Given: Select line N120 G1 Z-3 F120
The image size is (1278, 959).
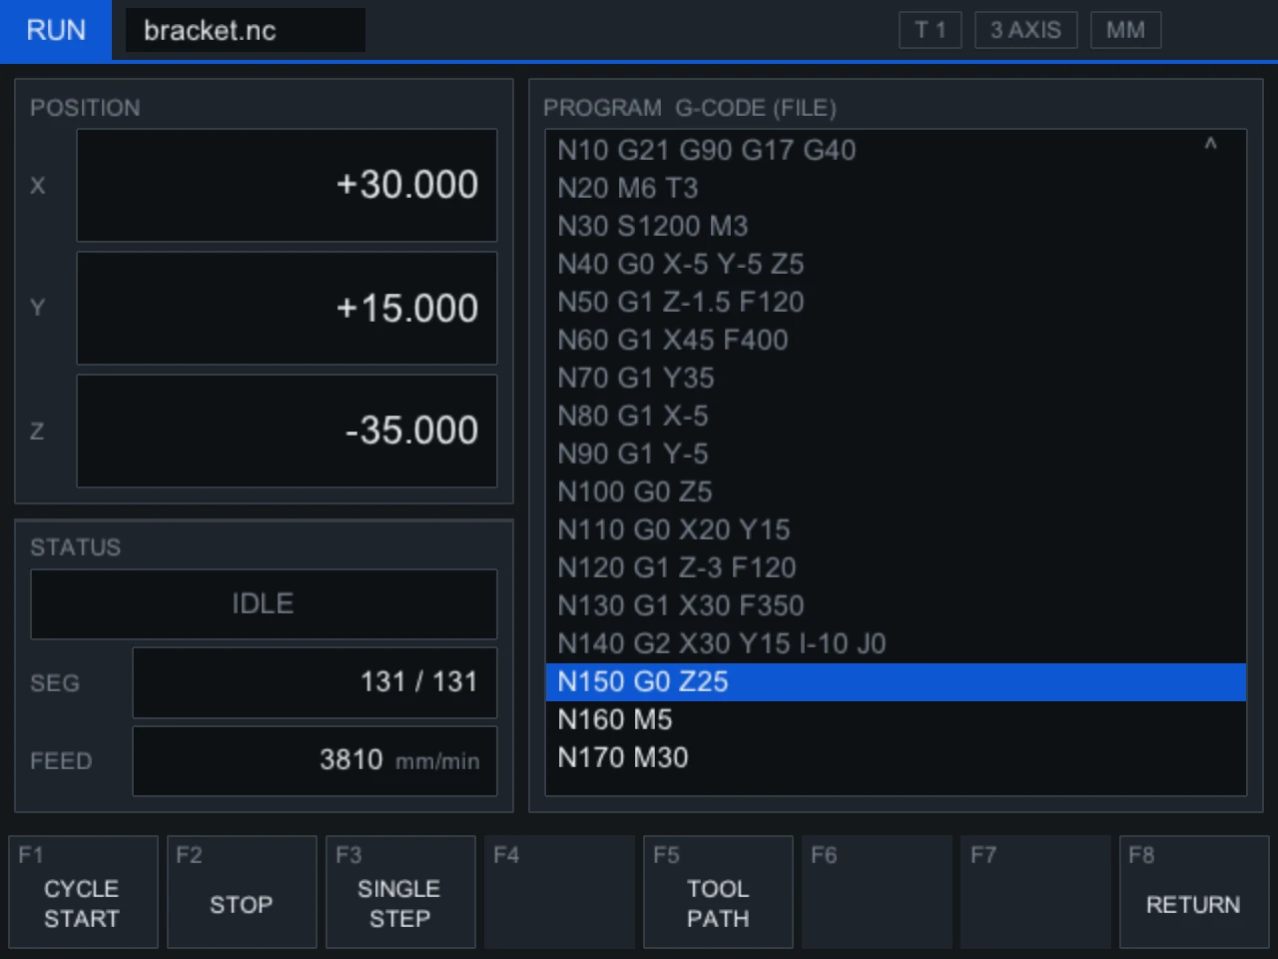Looking at the screenshot, I should [896, 567].
